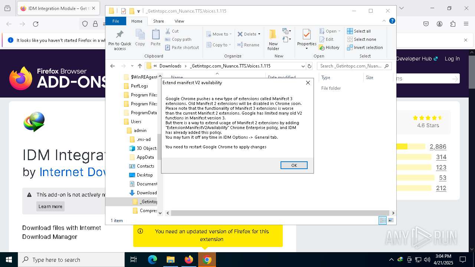The width and height of the screenshot is (475, 267).
Task: Sort by the Size column header
Action: tap(378, 78)
